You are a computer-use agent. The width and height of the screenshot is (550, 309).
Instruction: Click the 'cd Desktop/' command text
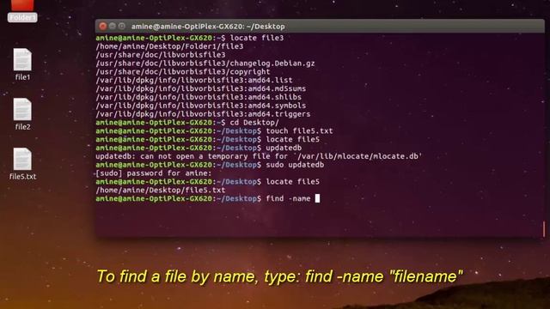(254, 123)
